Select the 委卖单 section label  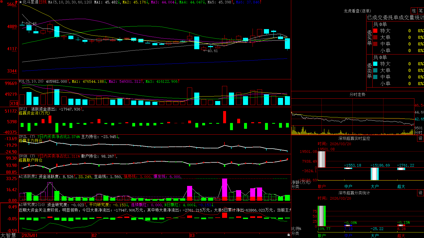(x=369, y=71)
